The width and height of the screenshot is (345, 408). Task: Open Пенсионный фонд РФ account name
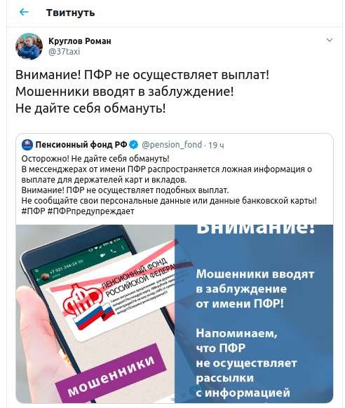[81, 144]
